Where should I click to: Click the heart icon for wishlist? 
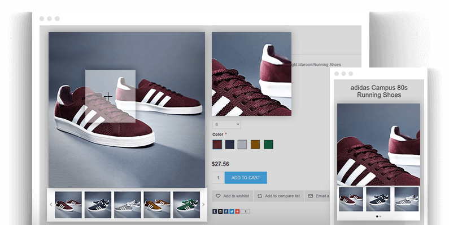[x=218, y=196]
